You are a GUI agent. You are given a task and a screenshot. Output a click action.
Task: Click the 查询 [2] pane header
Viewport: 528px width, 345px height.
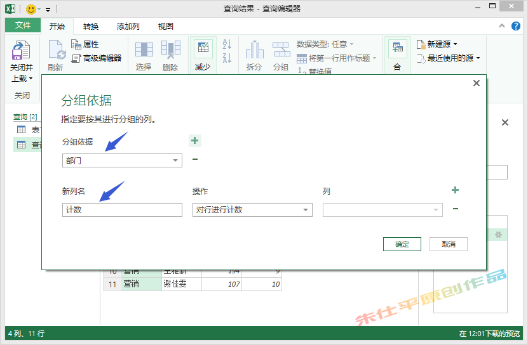(x=25, y=117)
